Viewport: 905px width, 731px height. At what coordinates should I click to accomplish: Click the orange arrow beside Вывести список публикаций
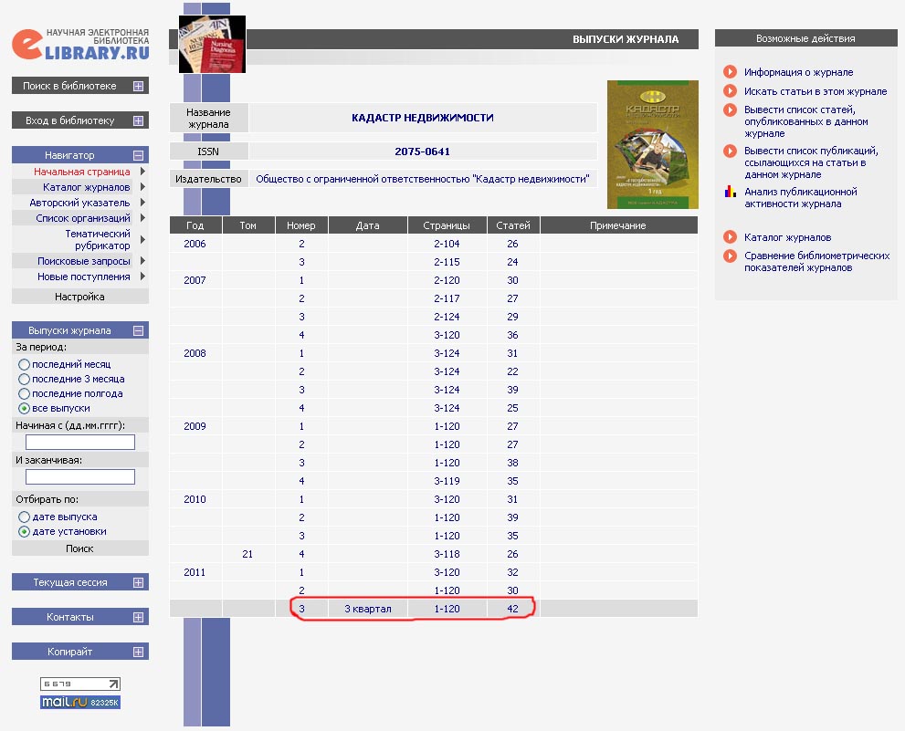730,151
